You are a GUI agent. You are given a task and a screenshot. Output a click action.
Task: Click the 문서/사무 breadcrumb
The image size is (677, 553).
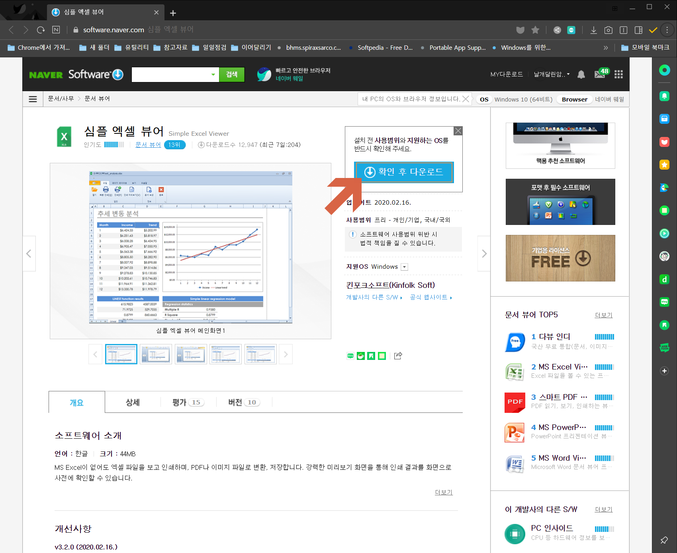click(61, 99)
